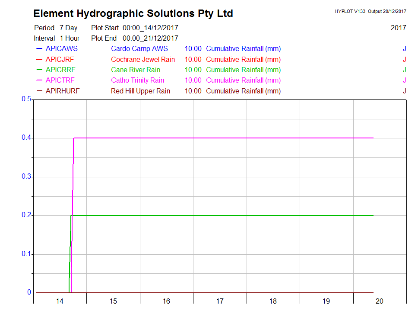Click the magenta APICTRF legend line marker
The width and height of the screenshot is (418, 314).
tap(39, 80)
